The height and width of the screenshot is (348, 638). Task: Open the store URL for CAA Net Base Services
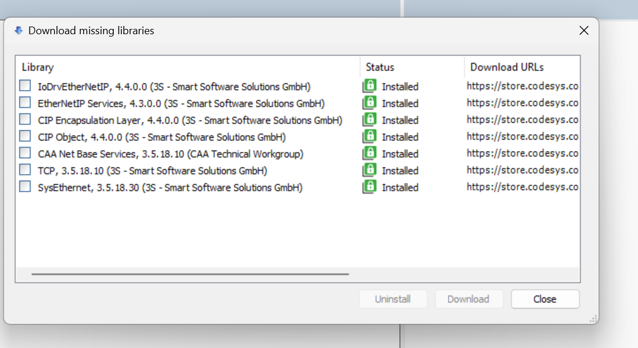(x=522, y=153)
